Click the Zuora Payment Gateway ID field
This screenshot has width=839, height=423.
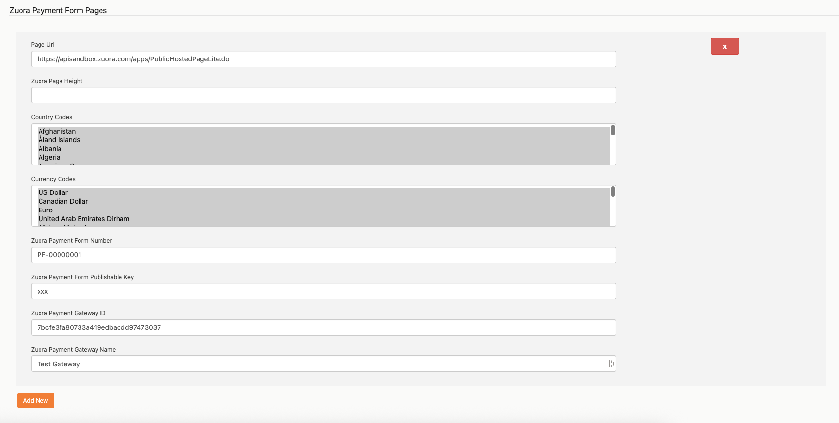click(323, 327)
